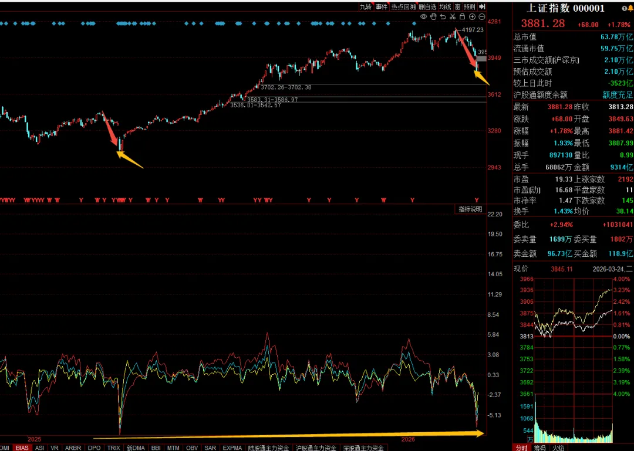The height and width of the screenshot is (451, 634).
Task: Click the 振幅 1.93% value
Action: pos(563,143)
